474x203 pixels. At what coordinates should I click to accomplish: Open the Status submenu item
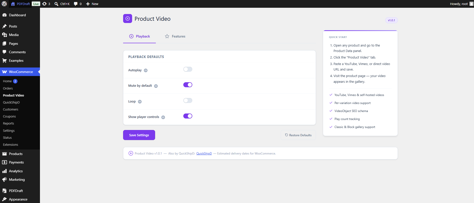pyautogui.click(x=7, y=137)
